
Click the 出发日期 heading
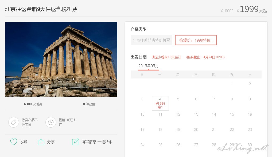click(x=138, y=57)
